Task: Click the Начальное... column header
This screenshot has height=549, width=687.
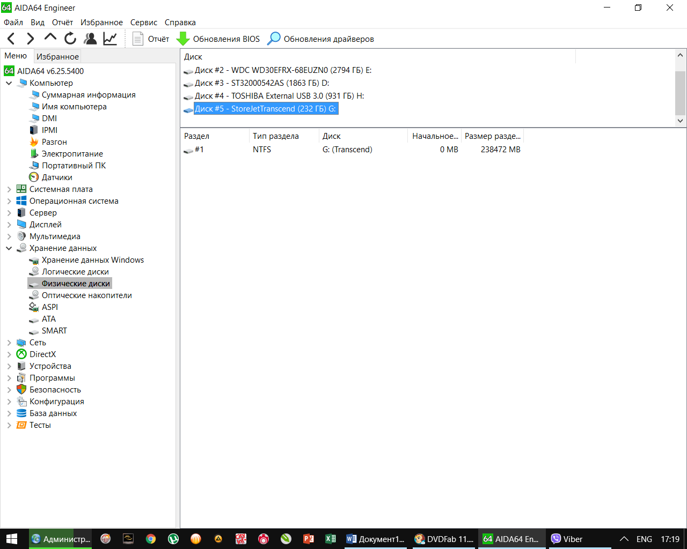Action: click(x=435, y=136)
